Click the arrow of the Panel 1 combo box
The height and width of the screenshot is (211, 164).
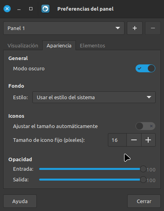(118, 28)
